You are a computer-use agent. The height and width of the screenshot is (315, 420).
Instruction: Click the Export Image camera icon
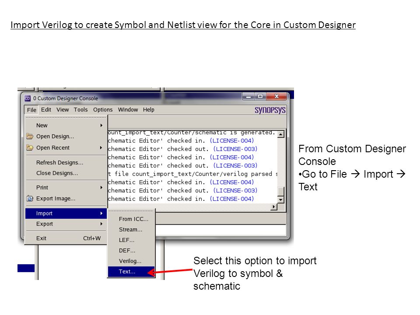click(30, 199)
